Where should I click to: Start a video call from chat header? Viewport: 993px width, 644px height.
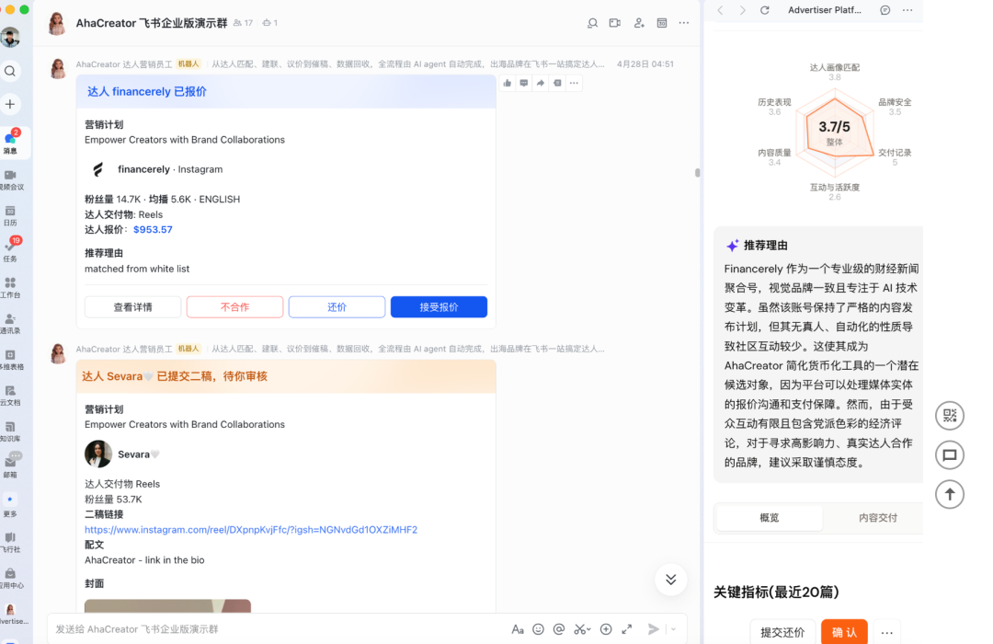click(x=615, y=23)
